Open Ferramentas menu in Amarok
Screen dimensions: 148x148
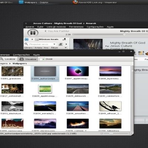point(76,27)
